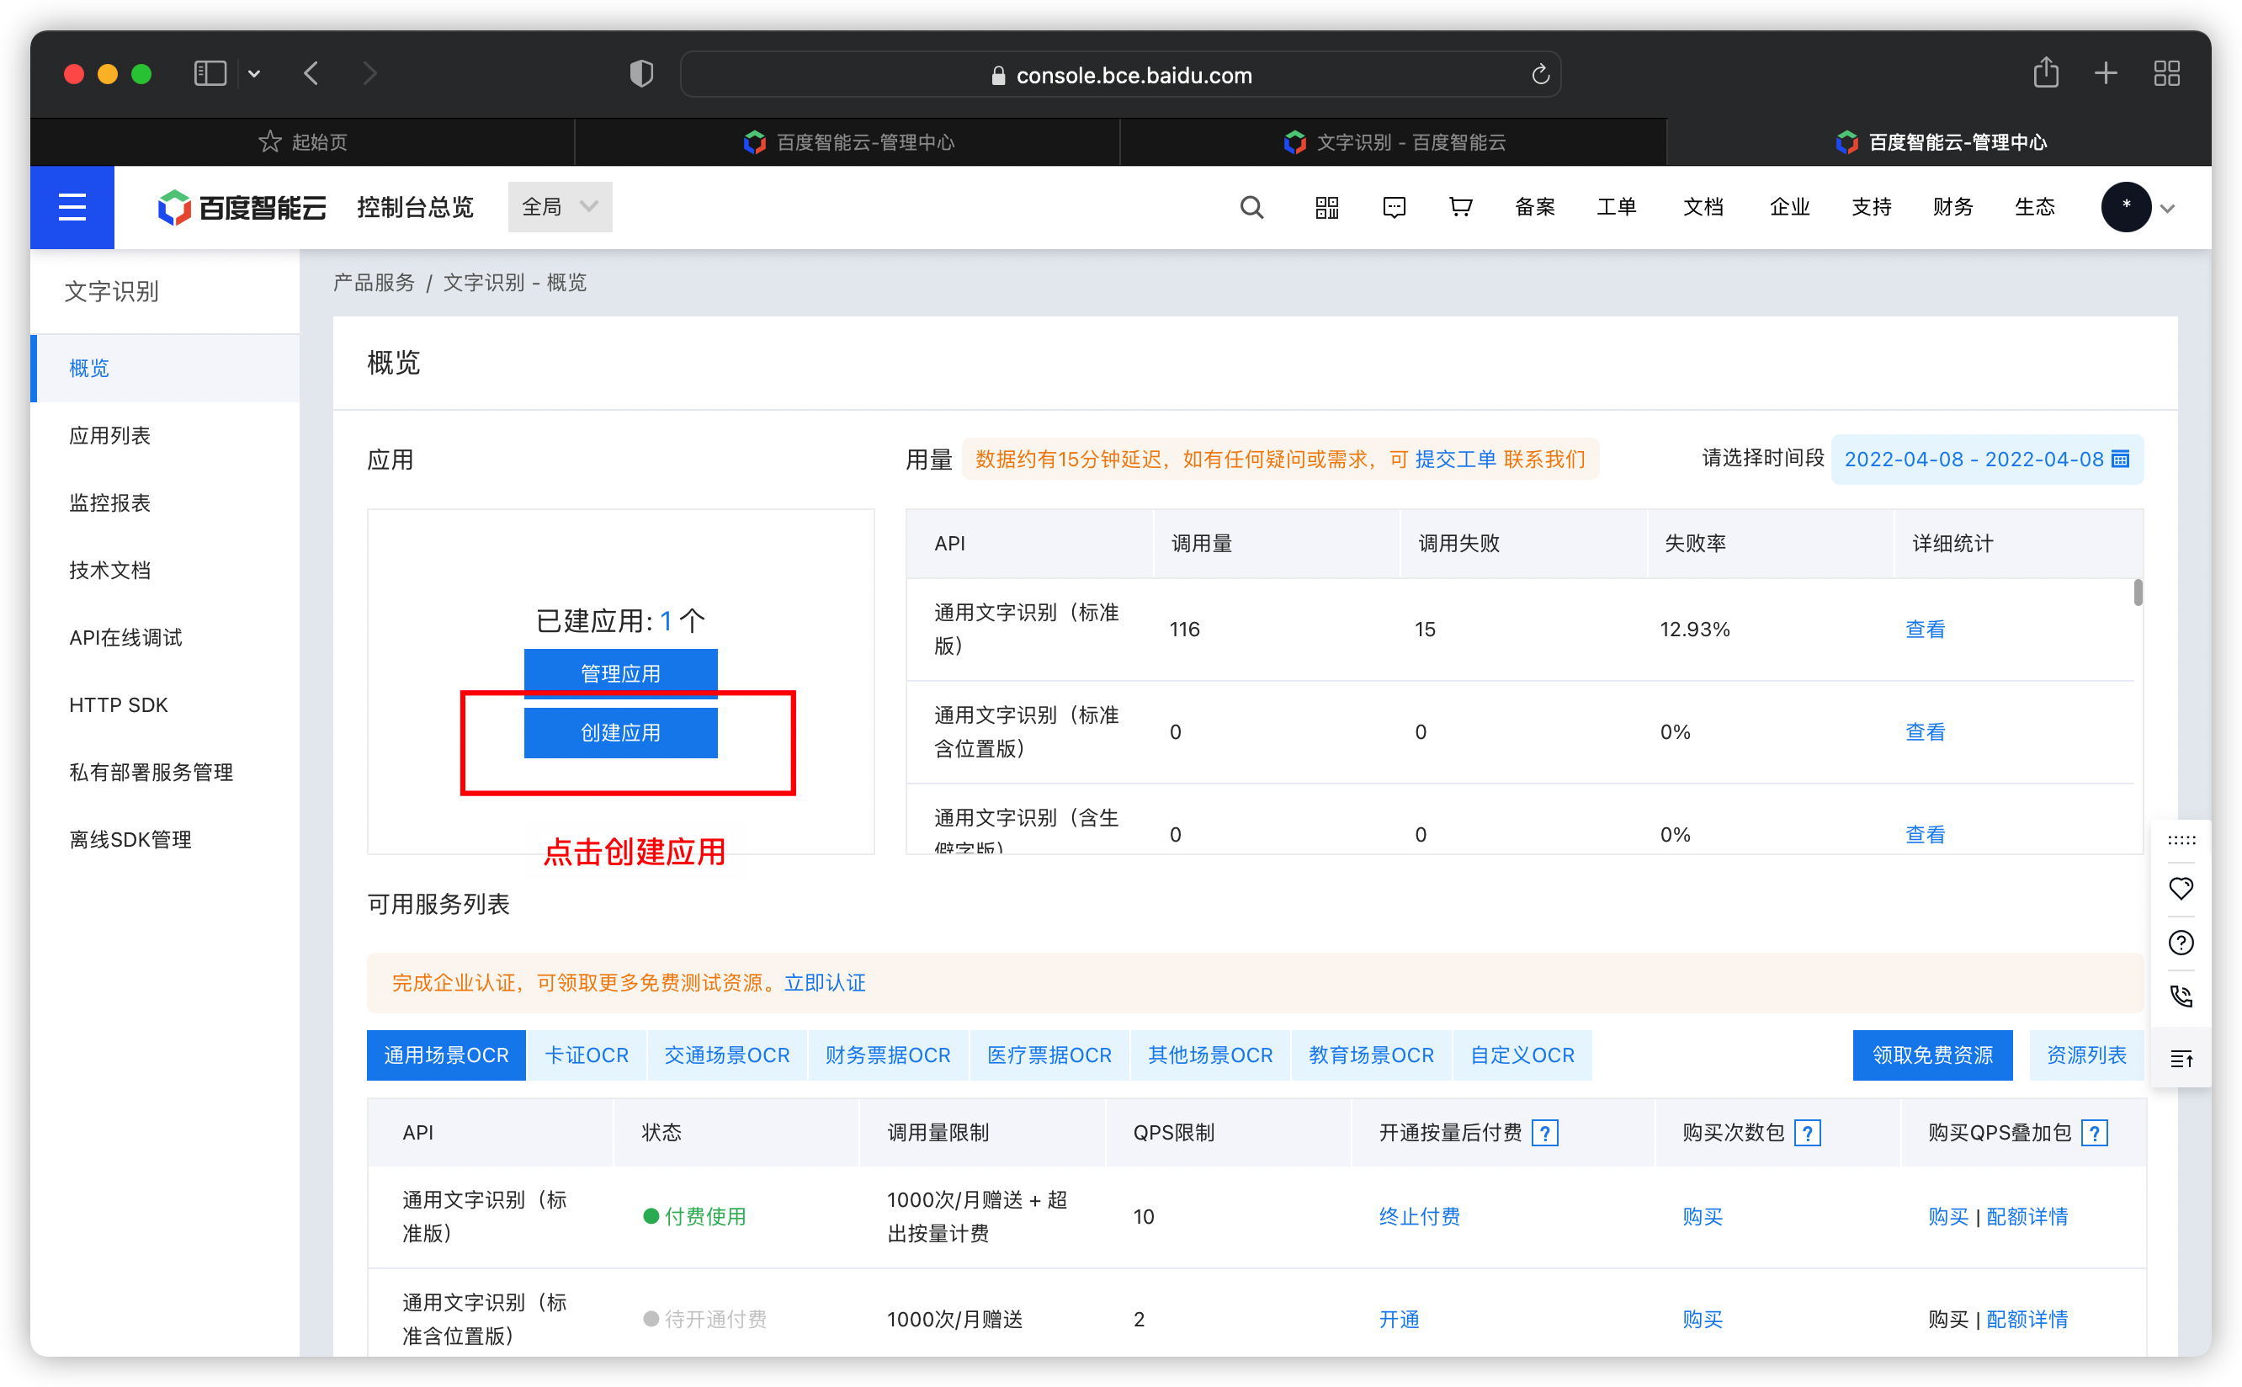
Task: Reload the page with the refresh icon
Action: 1540,74
